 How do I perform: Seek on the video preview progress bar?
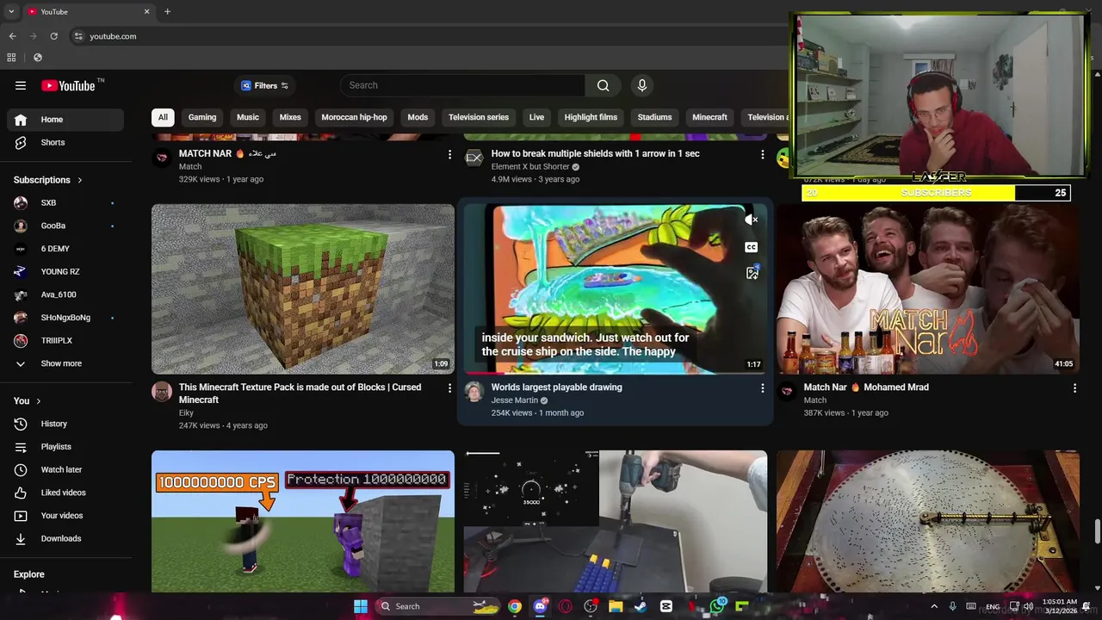[616, 373]
